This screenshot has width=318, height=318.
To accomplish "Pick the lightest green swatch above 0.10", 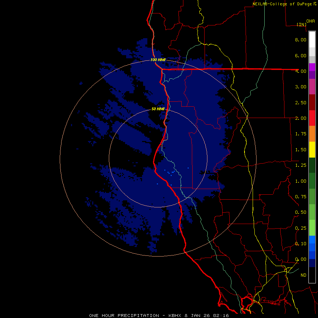I will click(x=312, y=228).
